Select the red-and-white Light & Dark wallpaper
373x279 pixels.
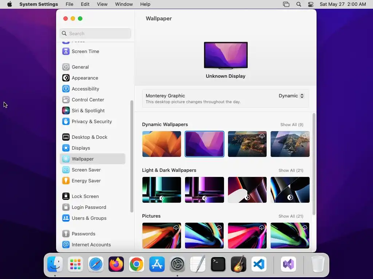point(247,190)
